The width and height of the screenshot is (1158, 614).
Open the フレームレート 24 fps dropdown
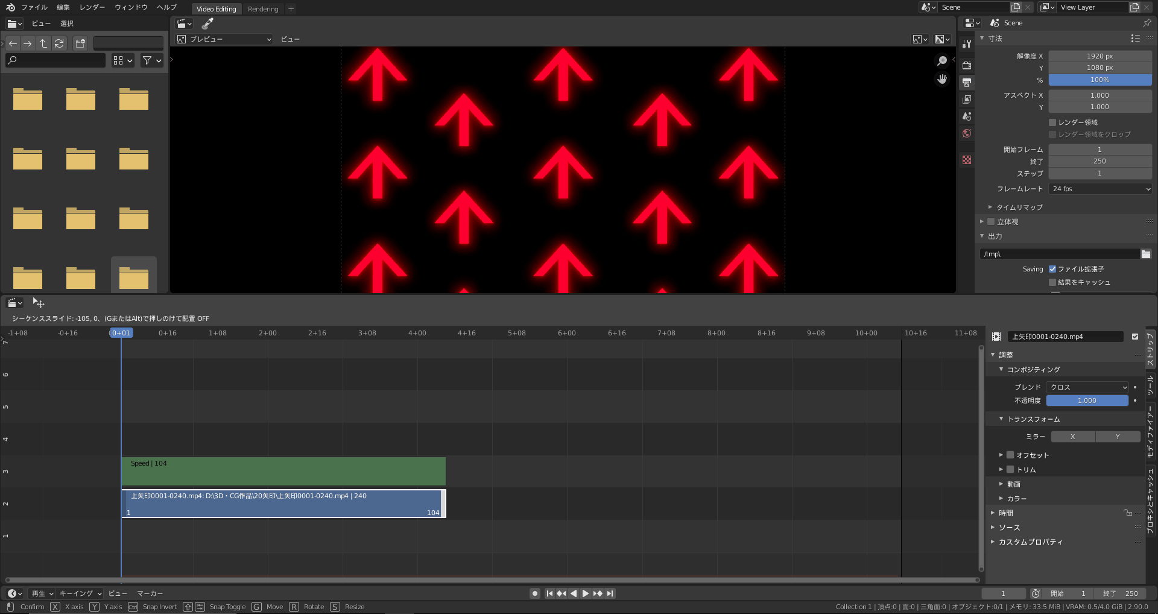pyautogui.click(x=1101, y=189)
